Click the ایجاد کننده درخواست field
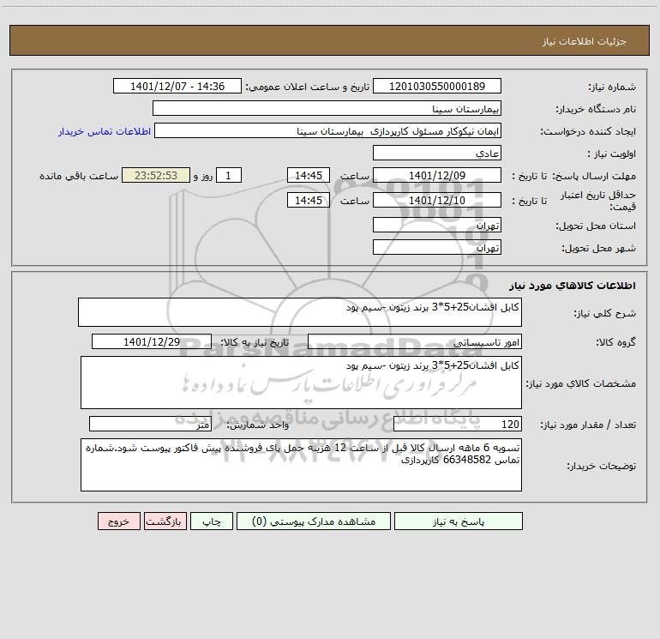The width and height of the screenshot is (660, 639). (x=328, y=130)
